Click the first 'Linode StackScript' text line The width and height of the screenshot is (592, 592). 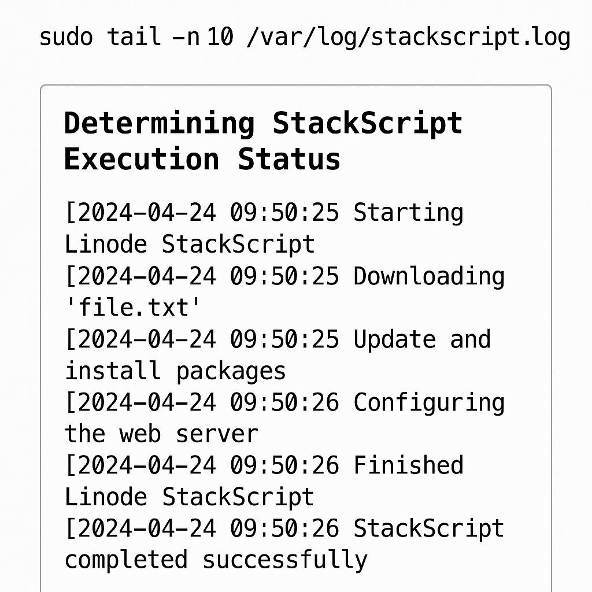(x=190, y=244)
